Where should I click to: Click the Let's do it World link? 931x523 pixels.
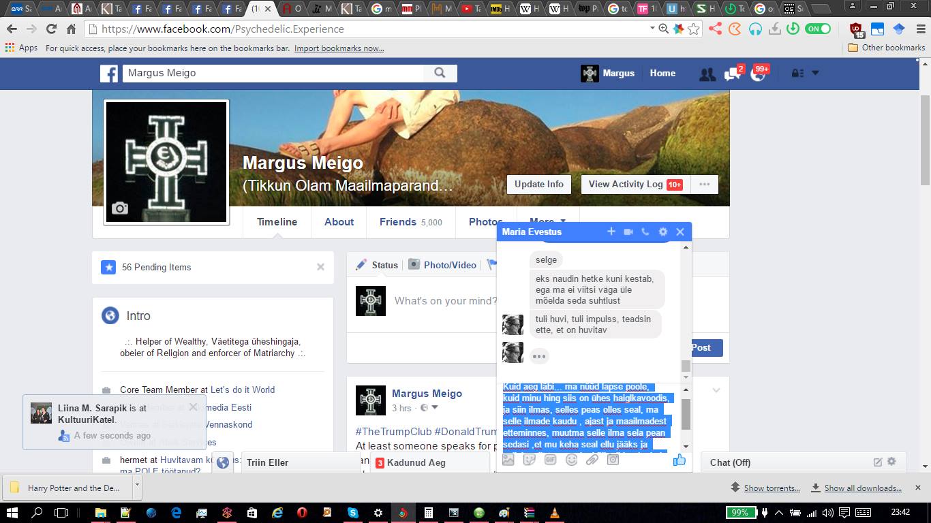click(x=243, y=390)
